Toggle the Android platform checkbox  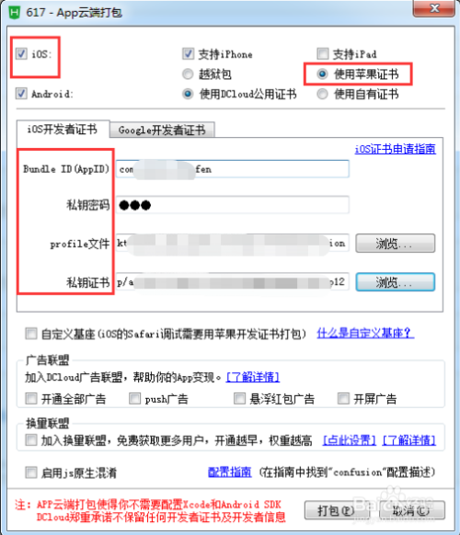(x=21, y=94)
